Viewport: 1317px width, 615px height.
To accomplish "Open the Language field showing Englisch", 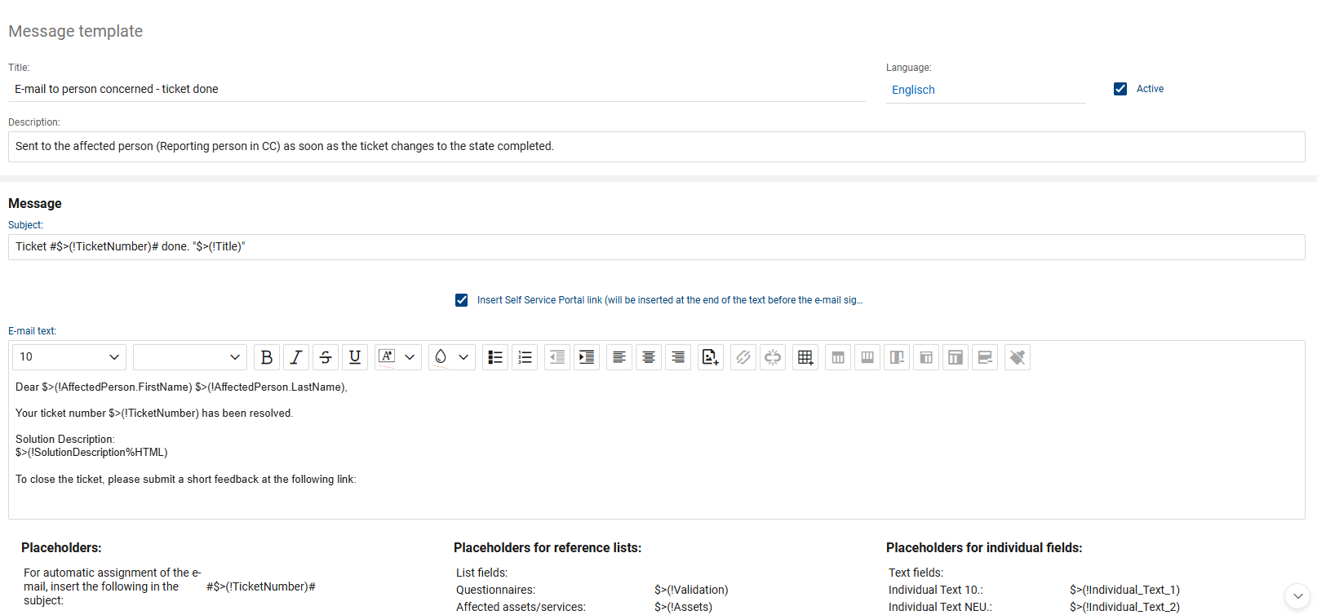I will [986, 90].
